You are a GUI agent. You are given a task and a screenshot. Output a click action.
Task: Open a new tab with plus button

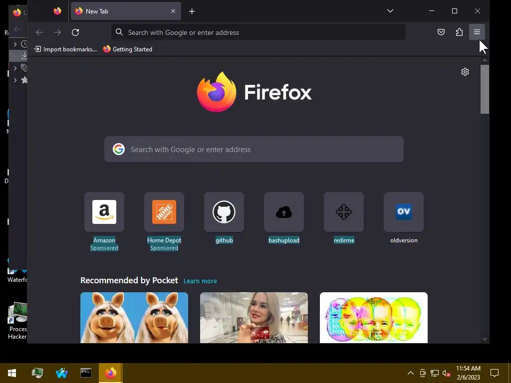click(192, 11)
